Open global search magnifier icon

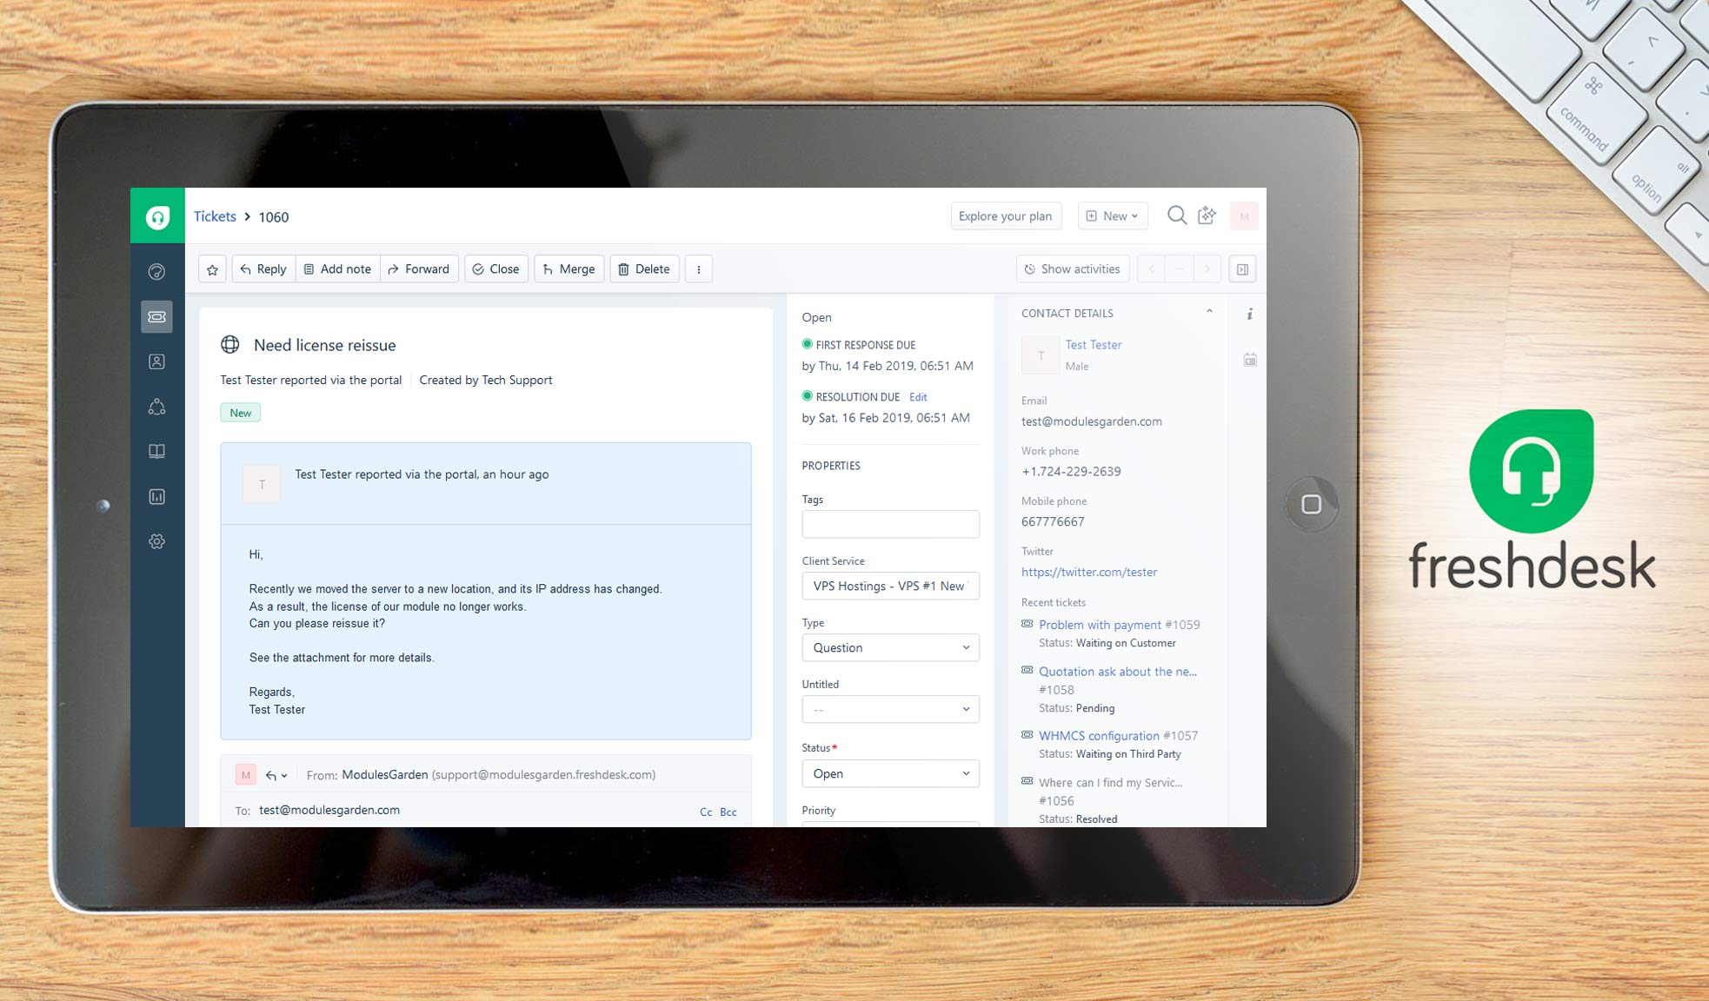[1177, 215]
